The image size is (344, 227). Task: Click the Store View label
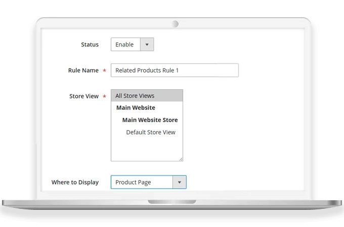[83, 96]
